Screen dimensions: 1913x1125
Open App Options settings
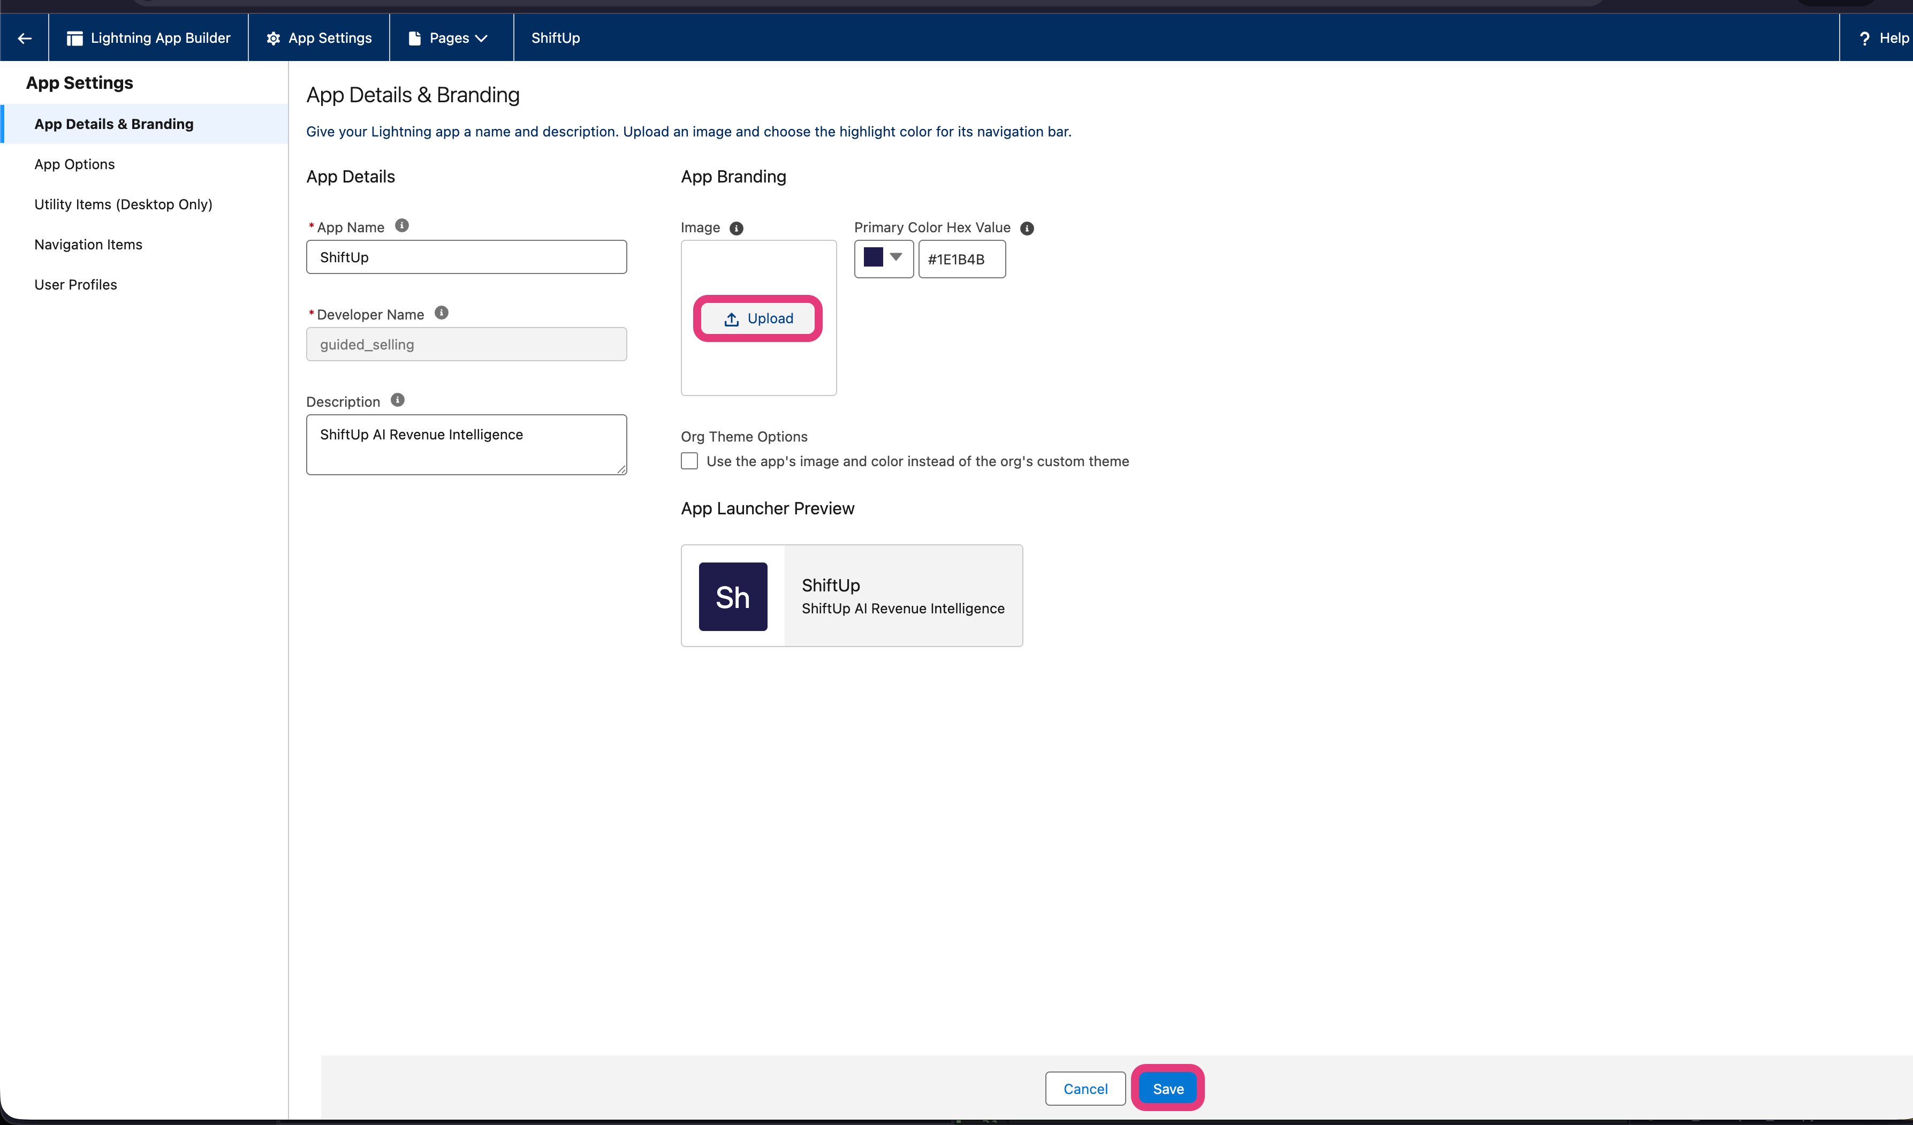(74, 164)
